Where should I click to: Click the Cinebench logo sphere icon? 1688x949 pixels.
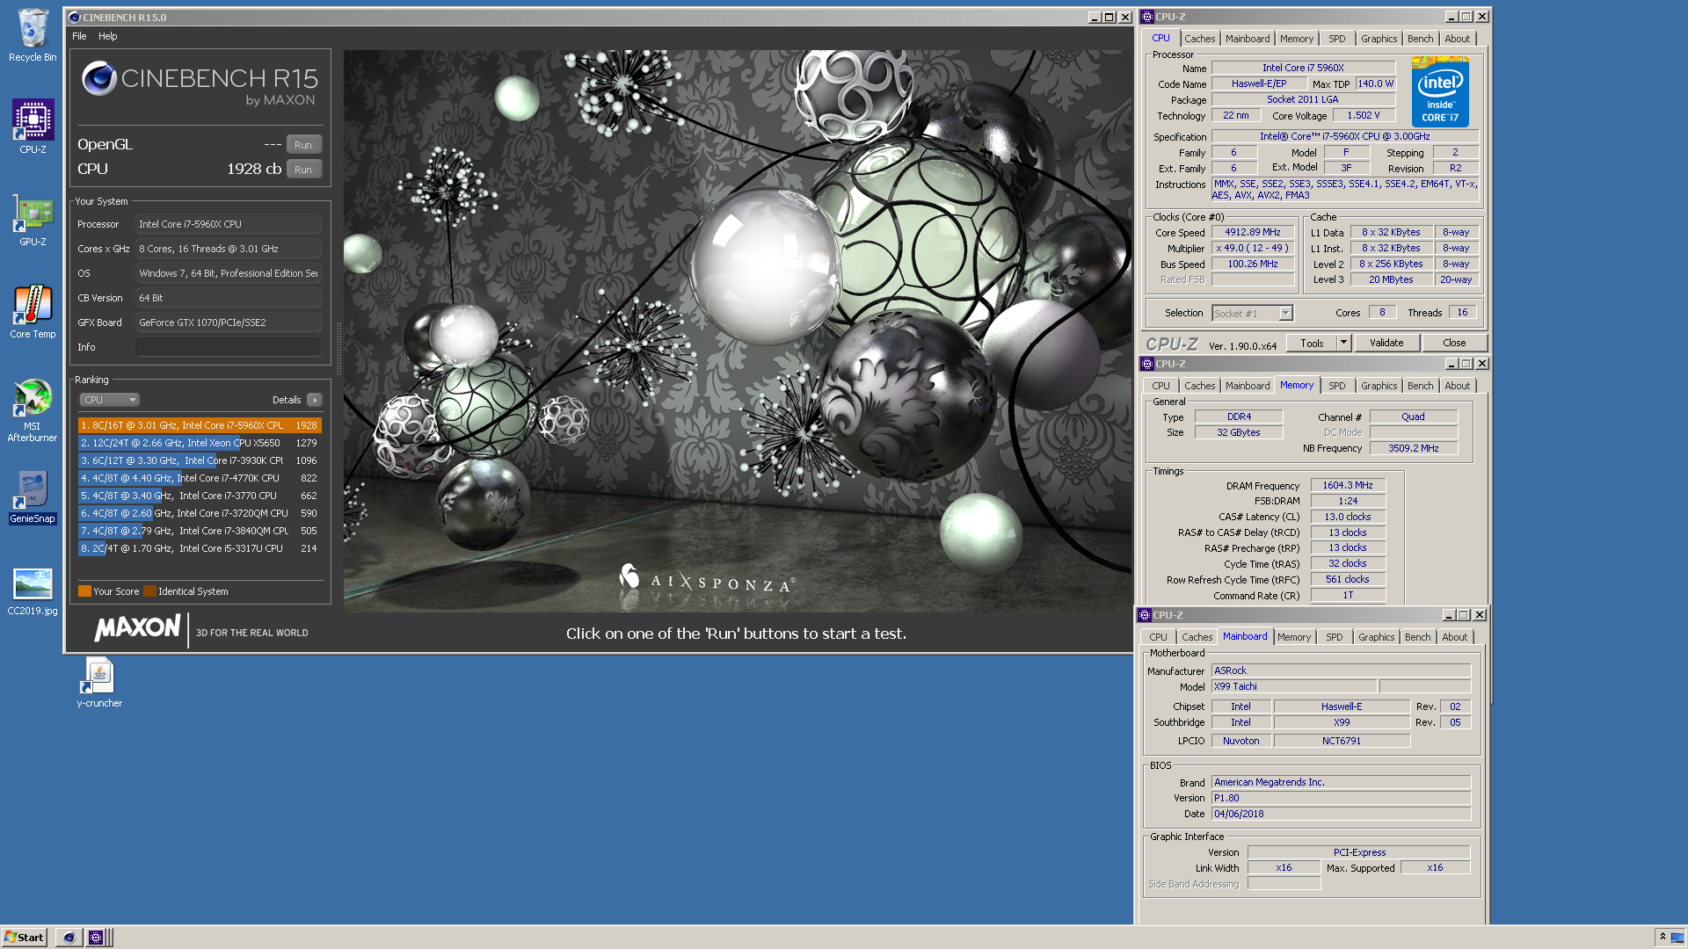point(99,78)
